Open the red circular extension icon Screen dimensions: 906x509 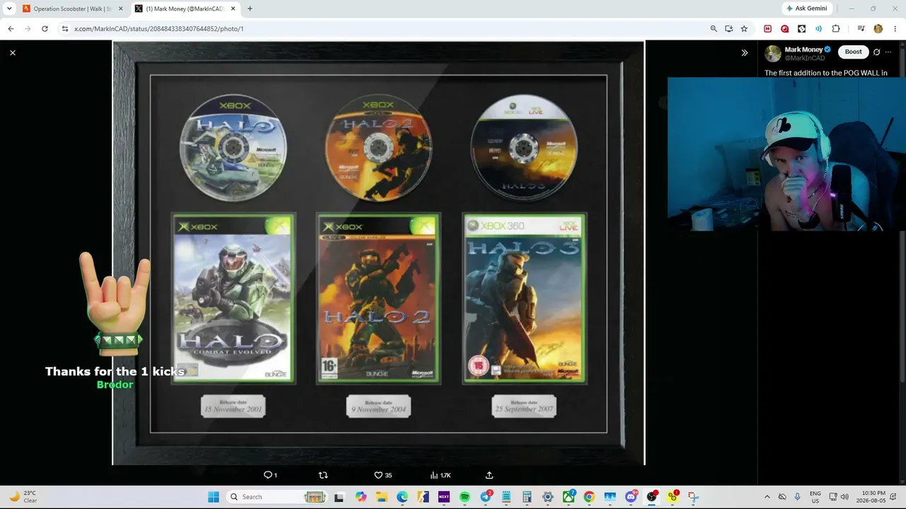click(x=785, y=29)
